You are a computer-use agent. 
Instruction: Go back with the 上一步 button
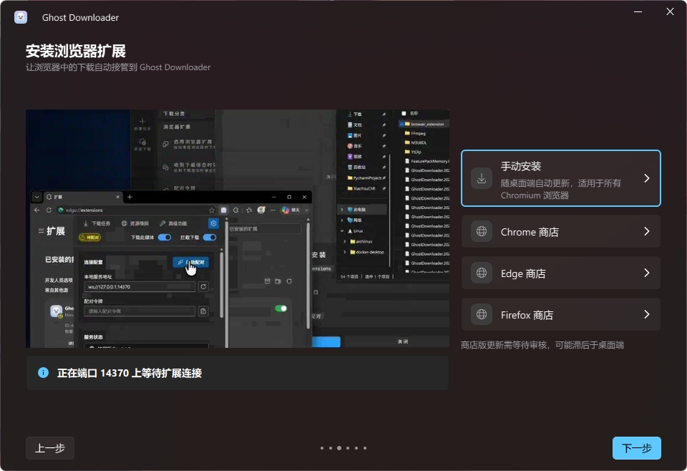coord(50,448)
